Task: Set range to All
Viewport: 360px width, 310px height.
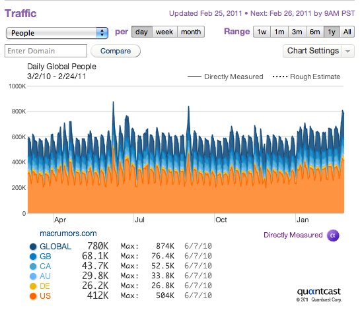Action: 347,32
